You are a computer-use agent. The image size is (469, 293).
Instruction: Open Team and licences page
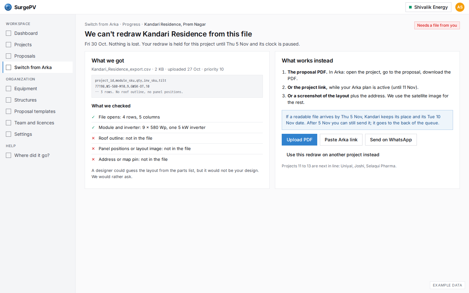37,123
